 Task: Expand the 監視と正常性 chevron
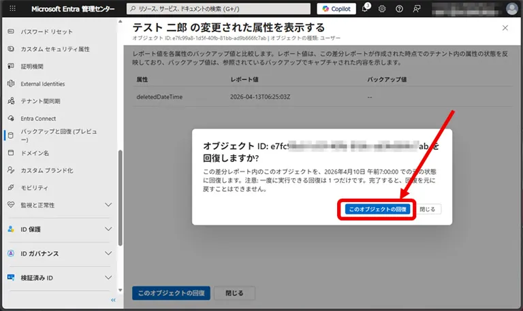[x=108, y=205]
